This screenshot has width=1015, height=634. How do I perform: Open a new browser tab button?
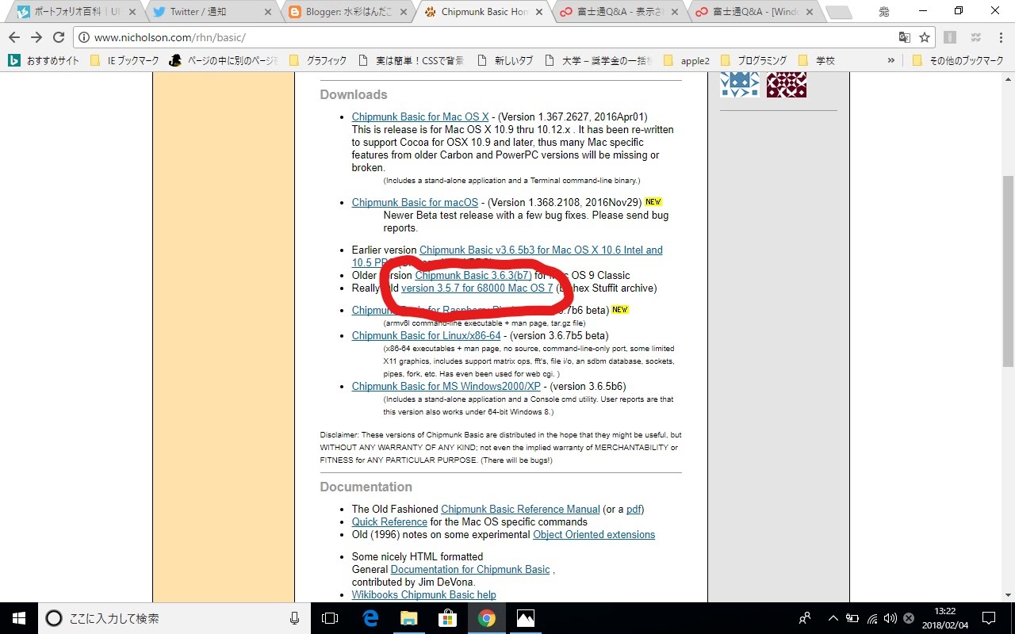click(838, 12)
